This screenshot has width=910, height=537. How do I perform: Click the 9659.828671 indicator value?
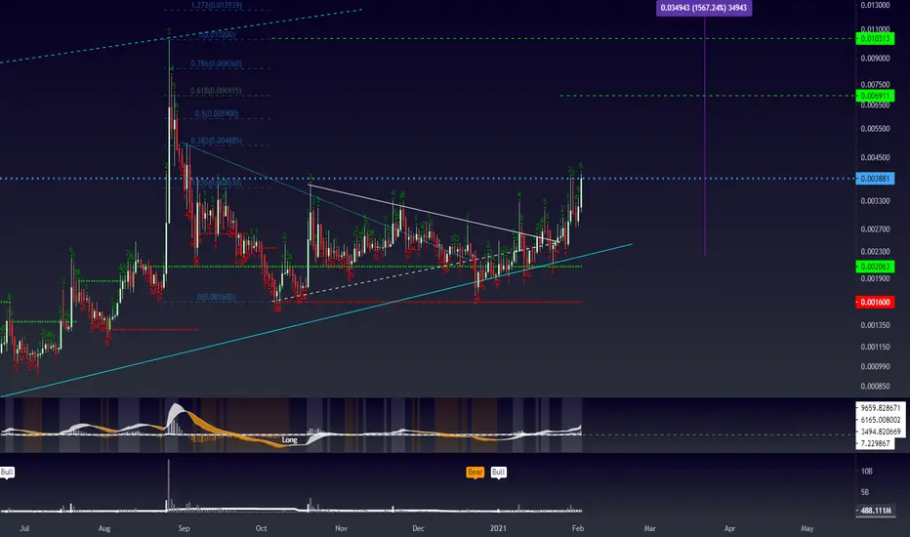[880, 407]
